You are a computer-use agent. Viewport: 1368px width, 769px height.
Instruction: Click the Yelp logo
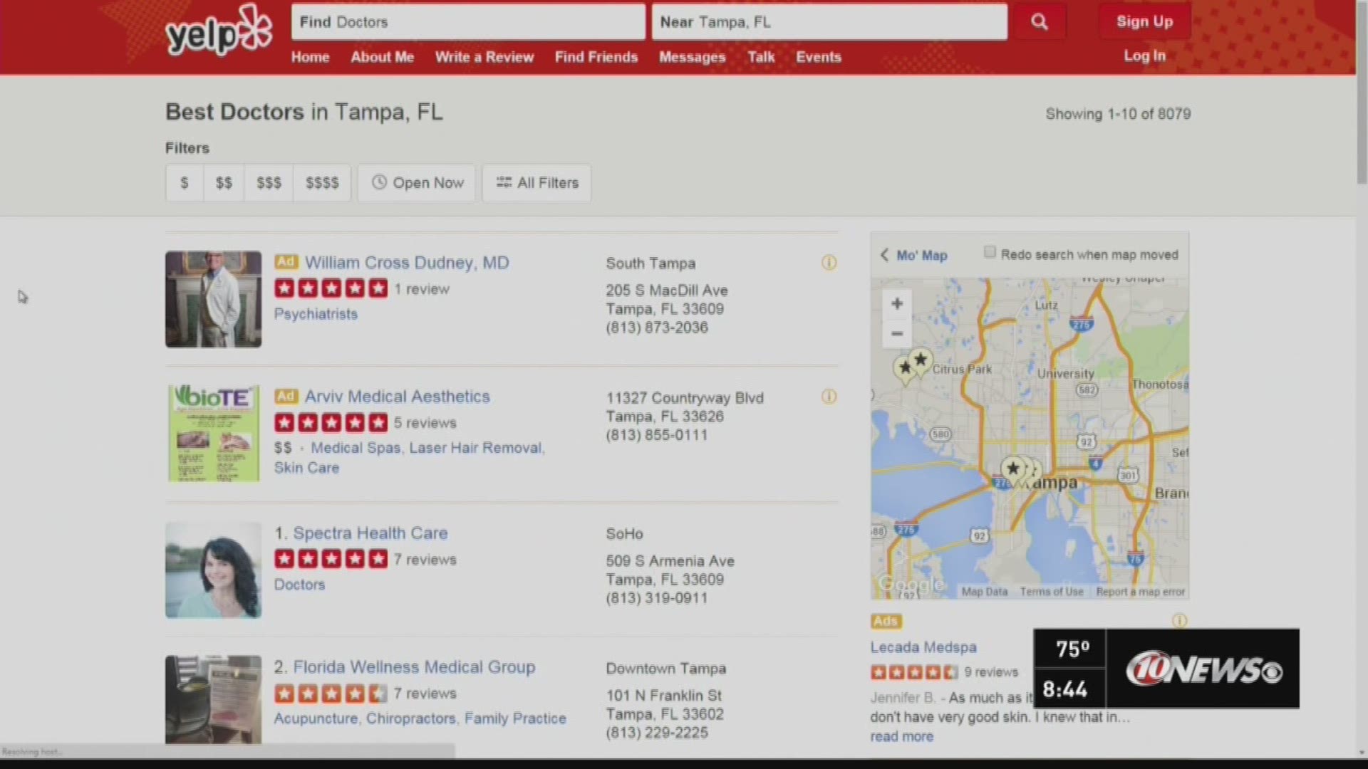click(x=218, y=31)
